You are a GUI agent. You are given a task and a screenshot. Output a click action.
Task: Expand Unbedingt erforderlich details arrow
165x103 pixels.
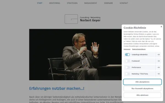pyautogui.click(x=158, y=55)
